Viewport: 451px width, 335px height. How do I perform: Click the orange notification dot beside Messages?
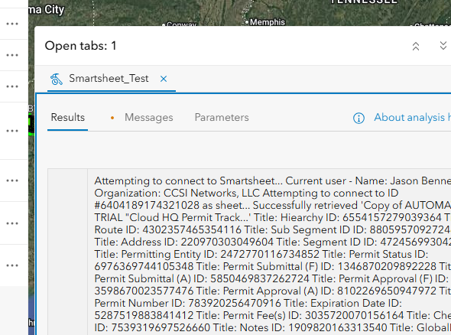pos(112,118)
